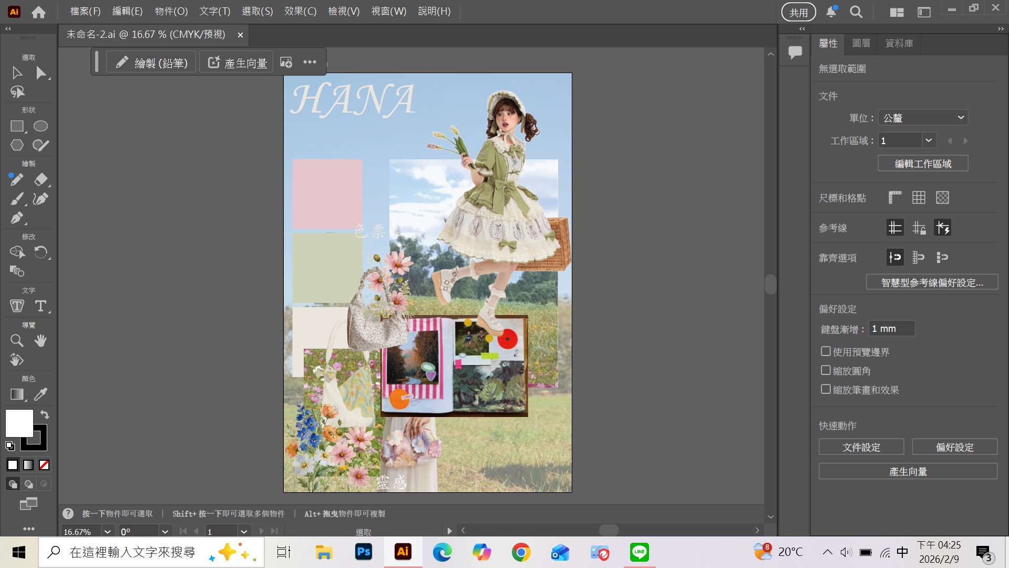The width and height of the screenshot is (1009, 568).
Task: Open the 單位 units dropdown
Action: 923,118
